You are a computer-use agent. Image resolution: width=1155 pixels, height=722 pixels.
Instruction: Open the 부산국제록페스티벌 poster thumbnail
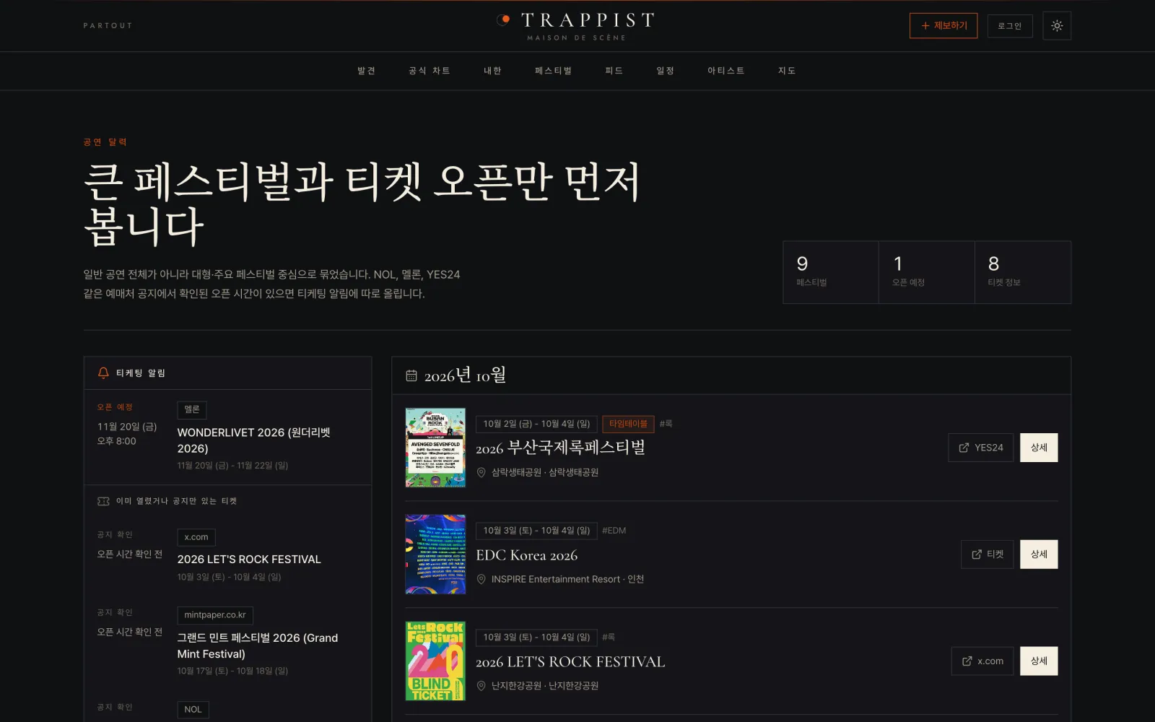(x=435, y=448)
